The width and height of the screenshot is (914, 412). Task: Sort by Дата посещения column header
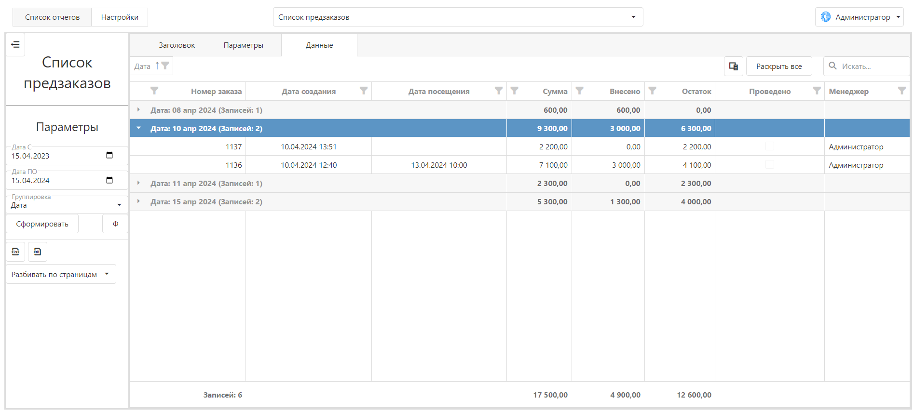[439, 92]
